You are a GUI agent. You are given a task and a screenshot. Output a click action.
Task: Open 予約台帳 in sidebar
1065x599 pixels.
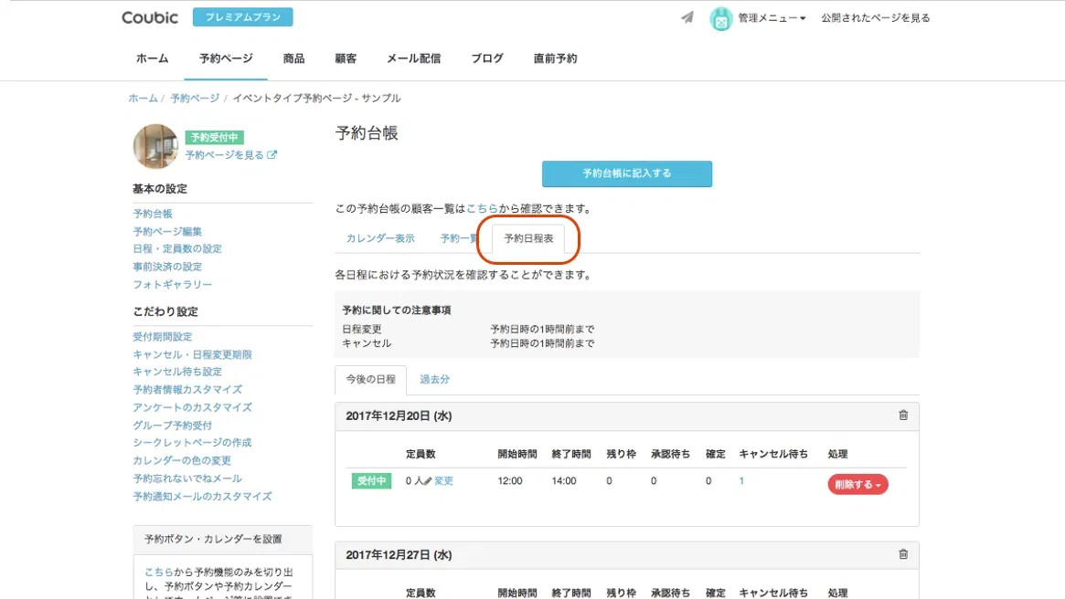coord(153,214)
